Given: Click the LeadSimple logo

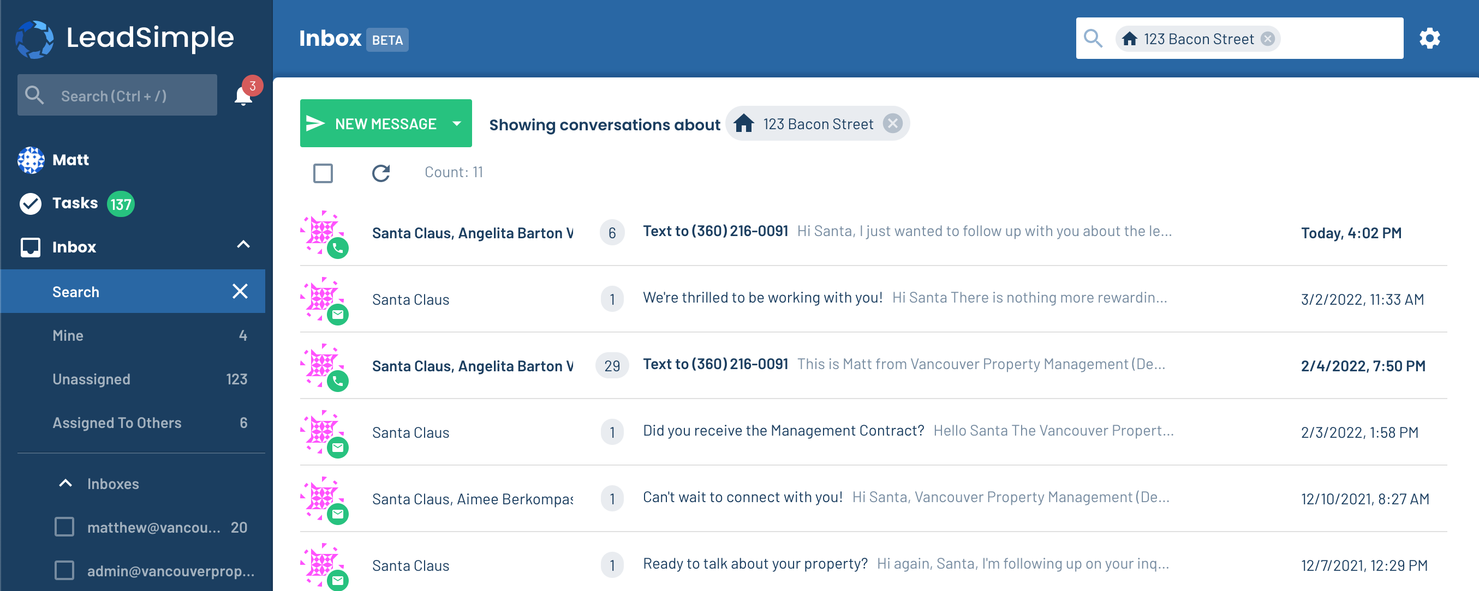Looking at the screenshot, I should click(x=125, y=39).
